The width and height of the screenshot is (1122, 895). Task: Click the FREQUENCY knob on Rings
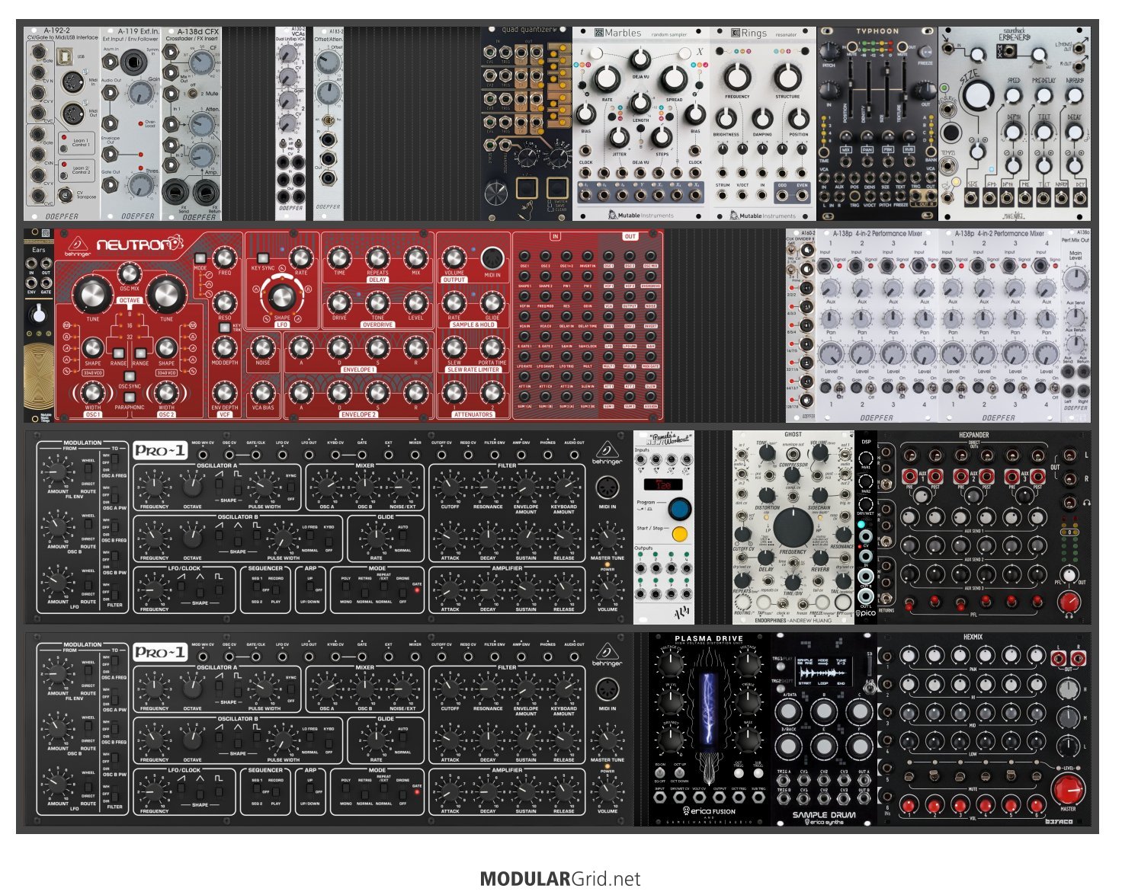(737, 77)
